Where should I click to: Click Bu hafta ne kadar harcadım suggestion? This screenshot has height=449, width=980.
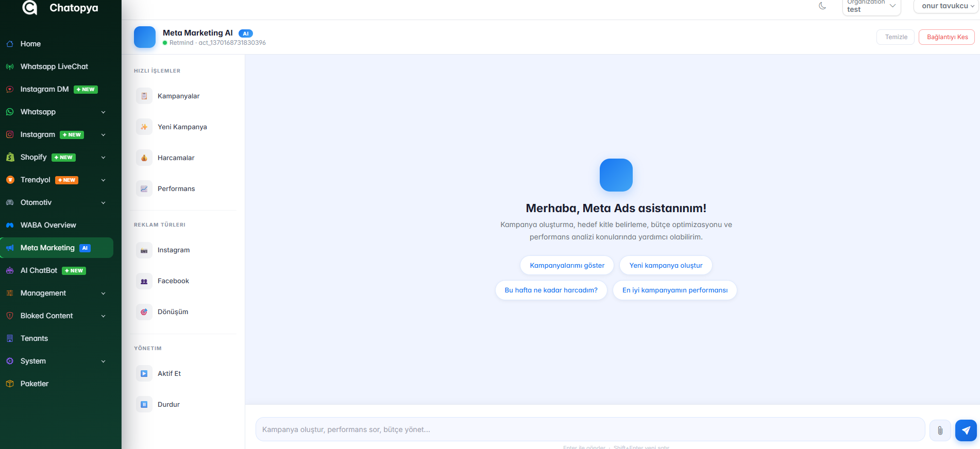[551, 290]
